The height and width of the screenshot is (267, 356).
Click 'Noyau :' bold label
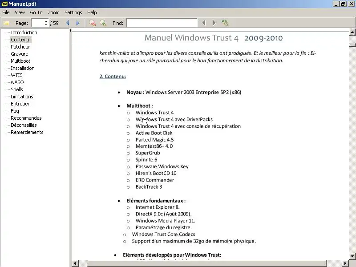pyautogui.click(x=135, y=92)
